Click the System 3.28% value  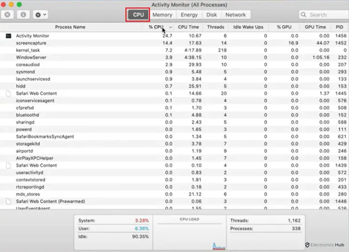142,220
